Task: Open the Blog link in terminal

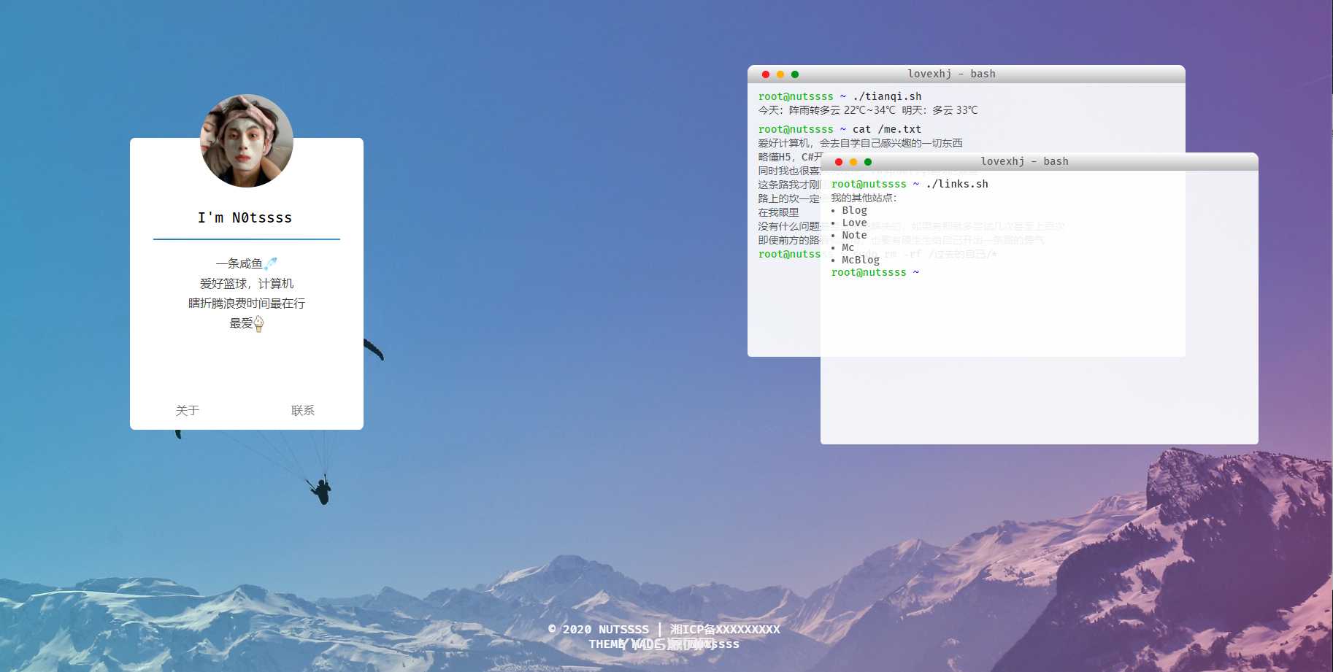Action: coord(854,210)
